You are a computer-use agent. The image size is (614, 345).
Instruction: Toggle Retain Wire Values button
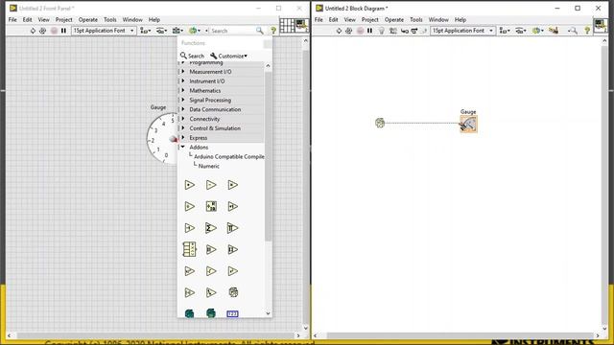[x=392, y=31]
